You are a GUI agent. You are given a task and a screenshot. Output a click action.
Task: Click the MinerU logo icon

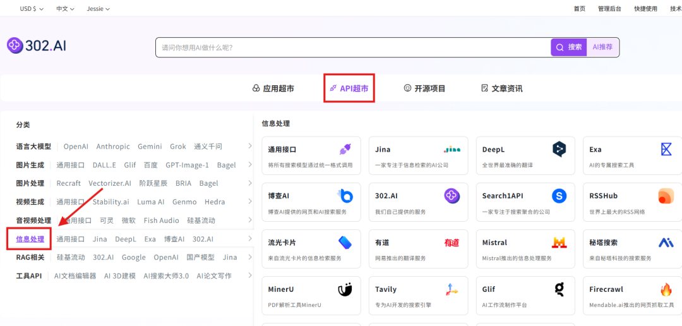(x=345, y=289)
